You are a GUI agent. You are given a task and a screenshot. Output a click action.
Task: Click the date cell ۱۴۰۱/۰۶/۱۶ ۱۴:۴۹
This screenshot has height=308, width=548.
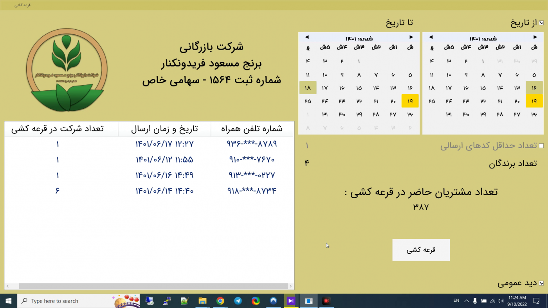pos(164,175)
